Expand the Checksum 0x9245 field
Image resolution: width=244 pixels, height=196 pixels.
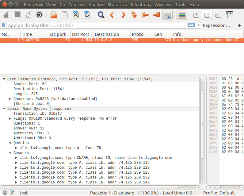coord(10,99)
